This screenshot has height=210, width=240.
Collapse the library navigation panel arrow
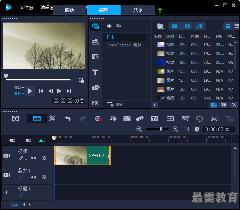tap(155, 105)
